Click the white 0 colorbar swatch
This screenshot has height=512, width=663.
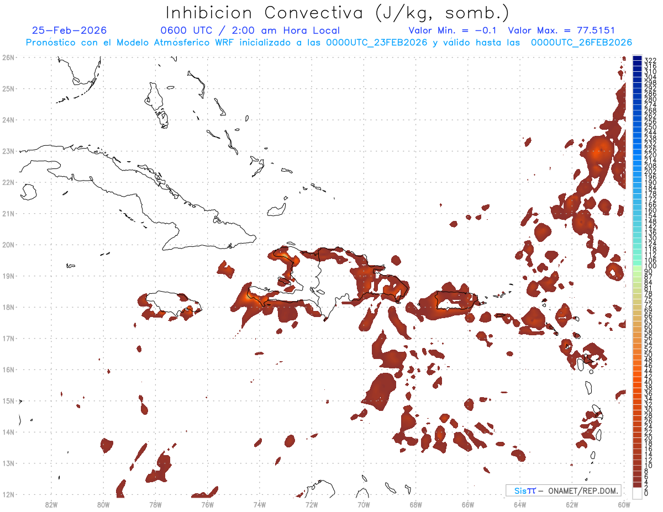(637, 492)
